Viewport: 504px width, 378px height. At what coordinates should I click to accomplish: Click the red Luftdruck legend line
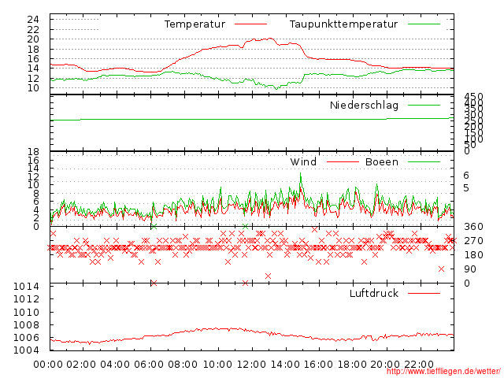tap(424, 293)
